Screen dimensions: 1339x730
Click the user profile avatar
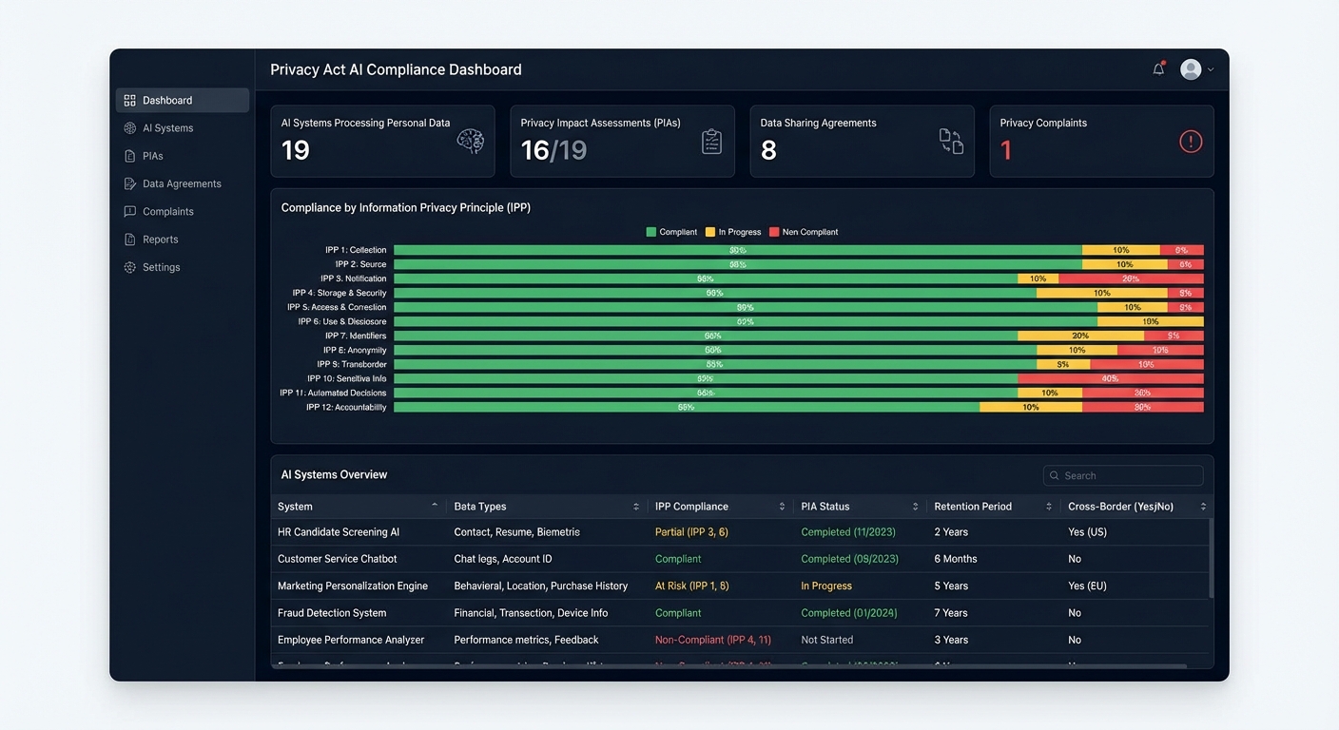pyautogui.click(x=1191, y=68)
